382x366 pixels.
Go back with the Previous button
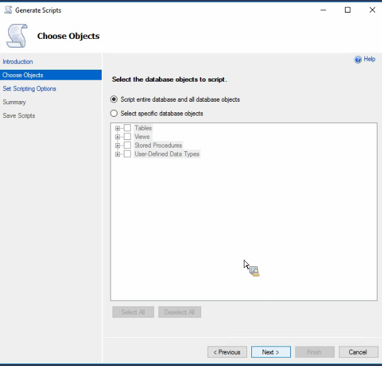227,352
